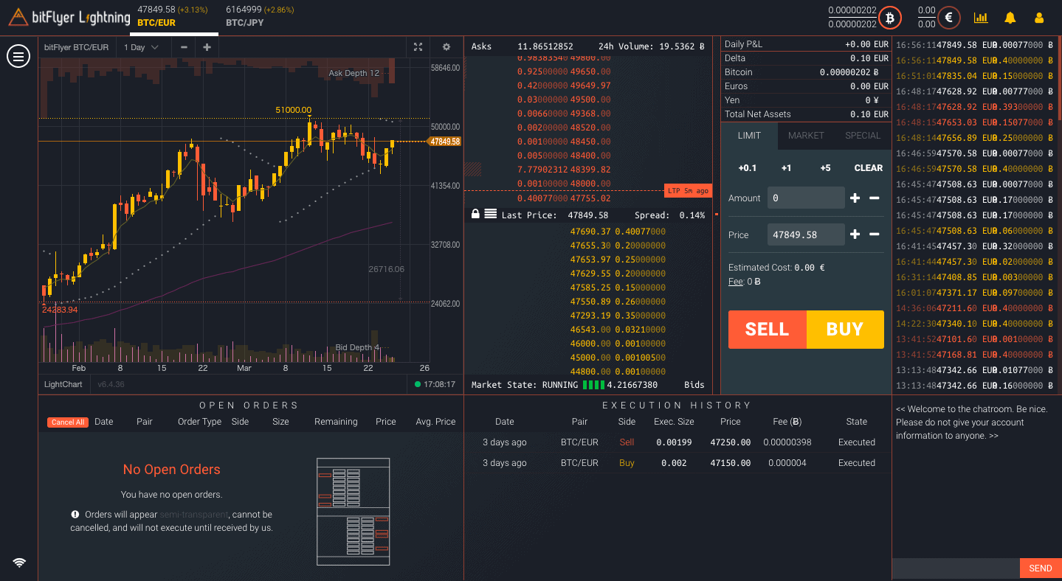Add +1 to amount

tap(787, 168)
